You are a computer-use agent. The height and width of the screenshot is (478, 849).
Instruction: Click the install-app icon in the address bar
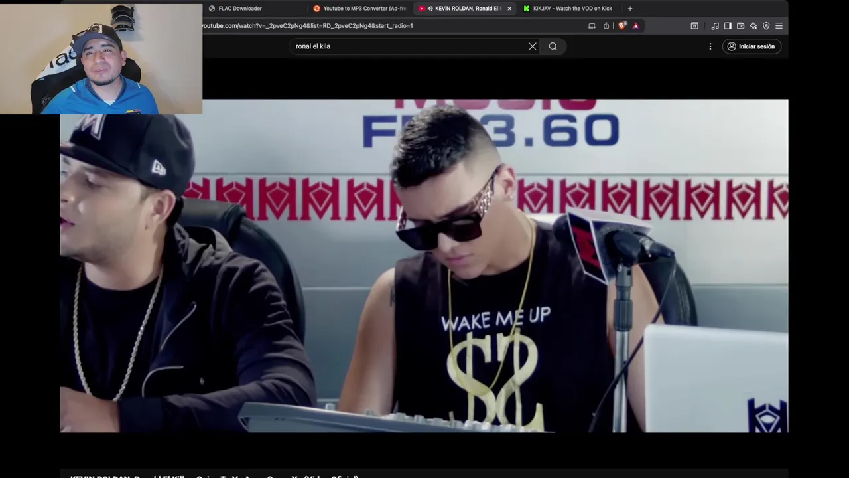pos(592,26)
